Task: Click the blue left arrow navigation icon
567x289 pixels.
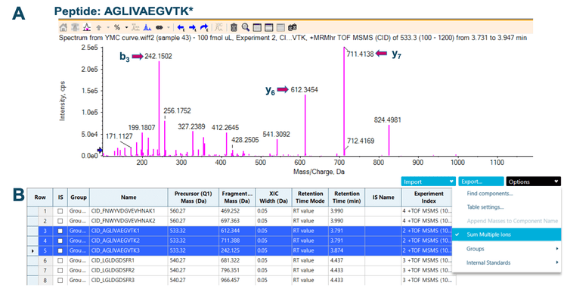Action: 181,27
